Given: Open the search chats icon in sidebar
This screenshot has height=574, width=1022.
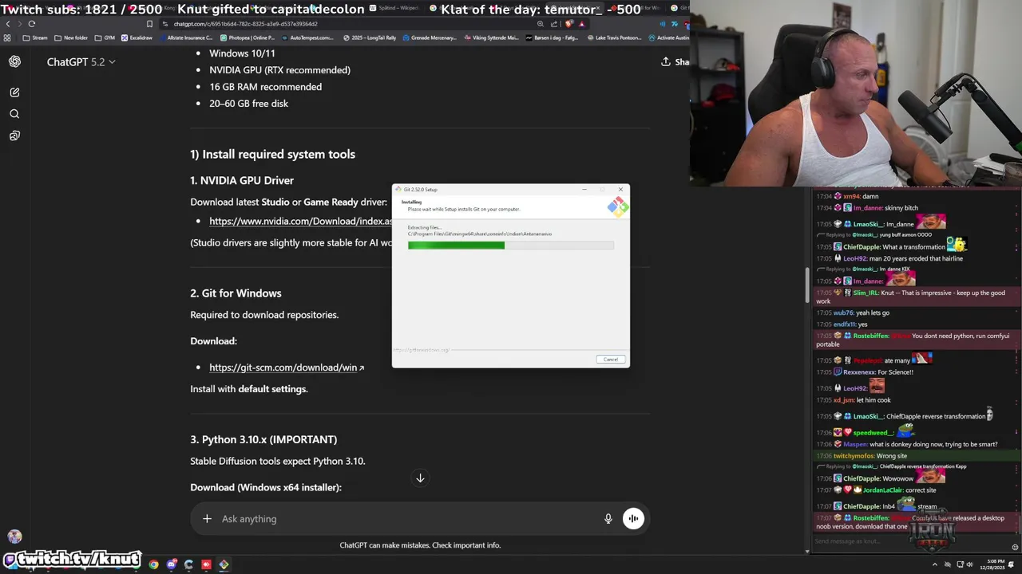Looking at the screenshot, I should [14, 114].
